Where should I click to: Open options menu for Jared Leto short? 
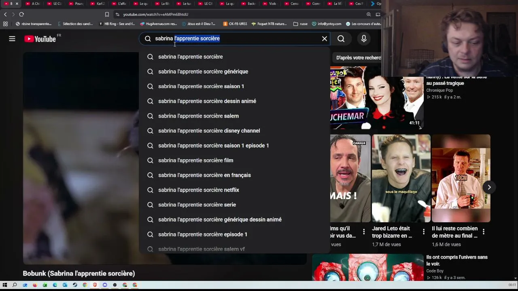[x=424, y=232]
